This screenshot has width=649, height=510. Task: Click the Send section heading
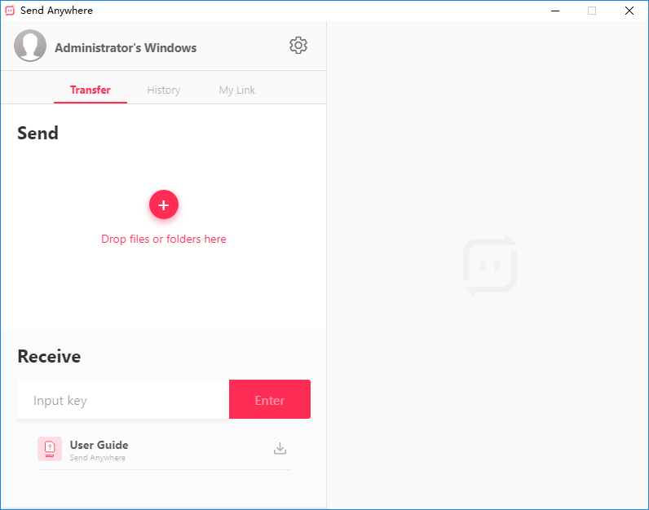coord(38,133)
